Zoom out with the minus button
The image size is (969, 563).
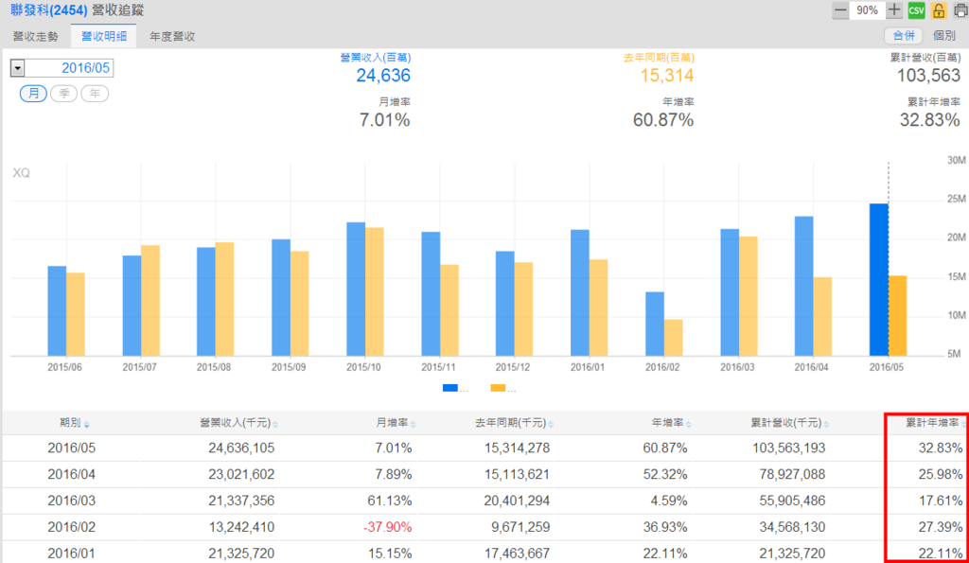point(840,10)
